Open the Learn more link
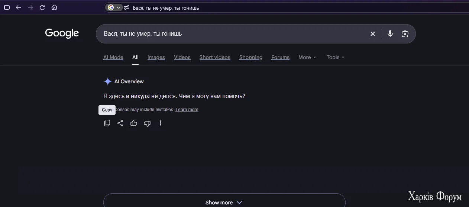The image size is (469, 207). coord(187,110)
